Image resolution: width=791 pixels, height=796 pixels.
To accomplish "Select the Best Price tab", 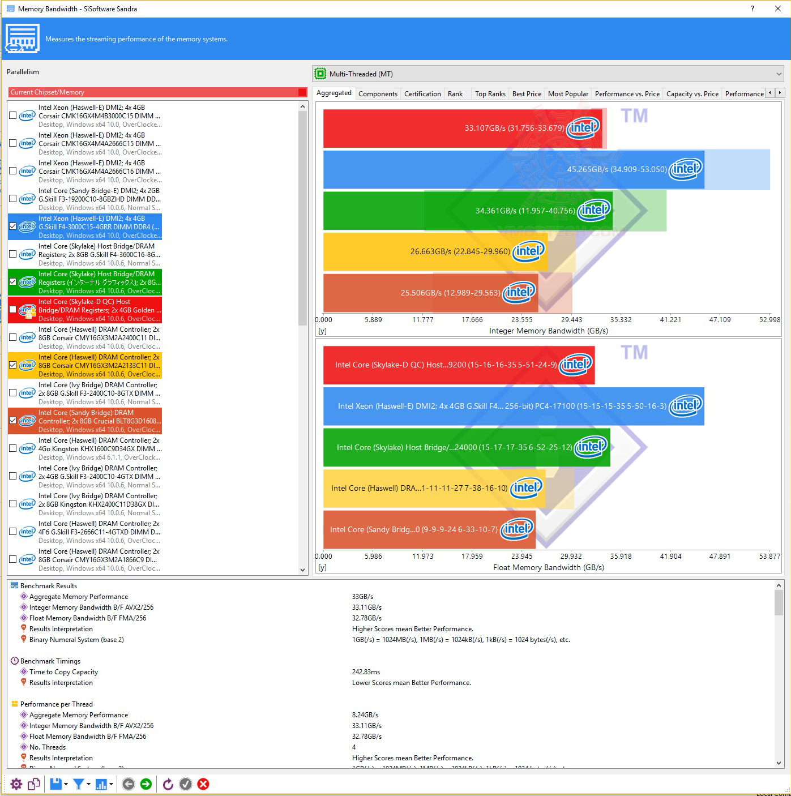I will click(527, 94).
